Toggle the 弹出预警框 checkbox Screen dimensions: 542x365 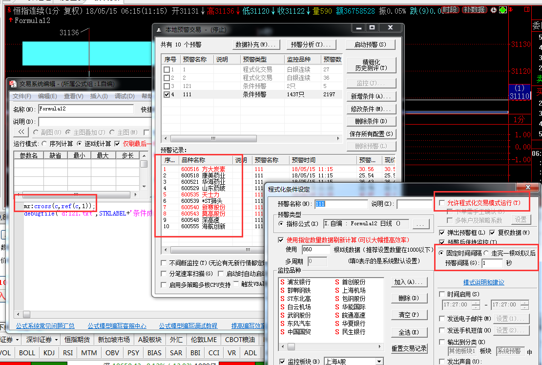442,233
